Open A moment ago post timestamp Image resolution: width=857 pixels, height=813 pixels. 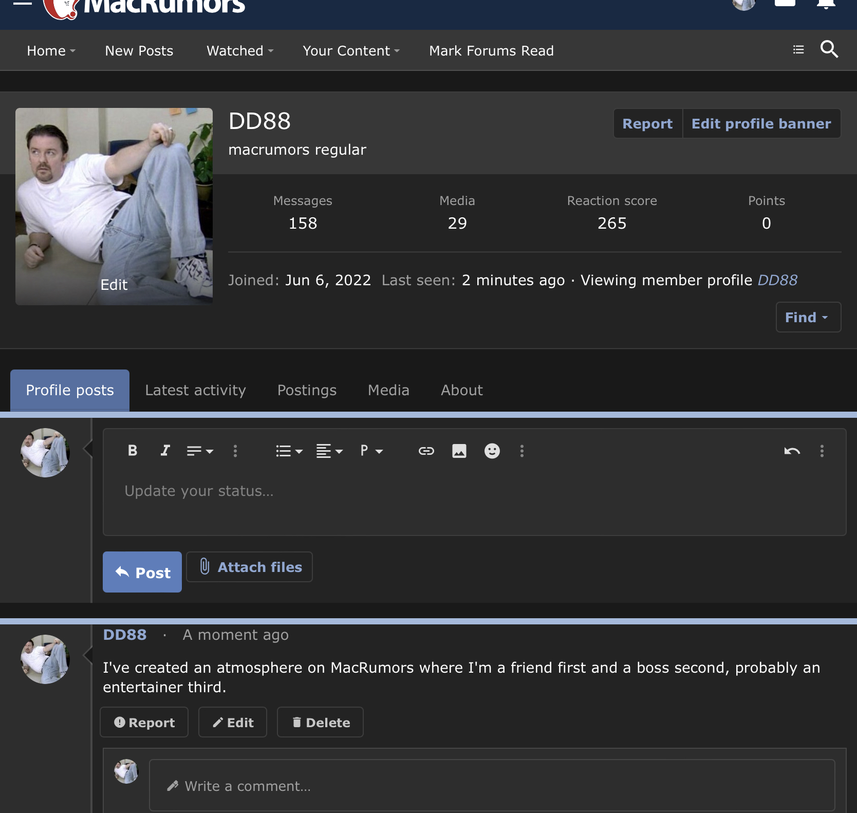coord(235,635)
